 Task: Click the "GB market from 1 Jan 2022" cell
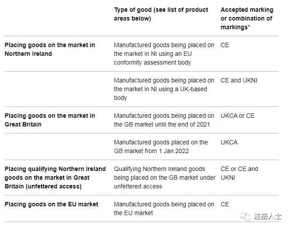tap(161, 147)
